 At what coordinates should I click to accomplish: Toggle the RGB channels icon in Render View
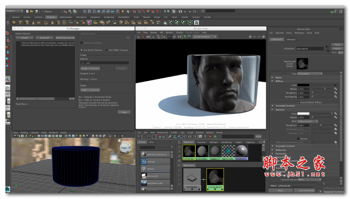tap(169, 37)
